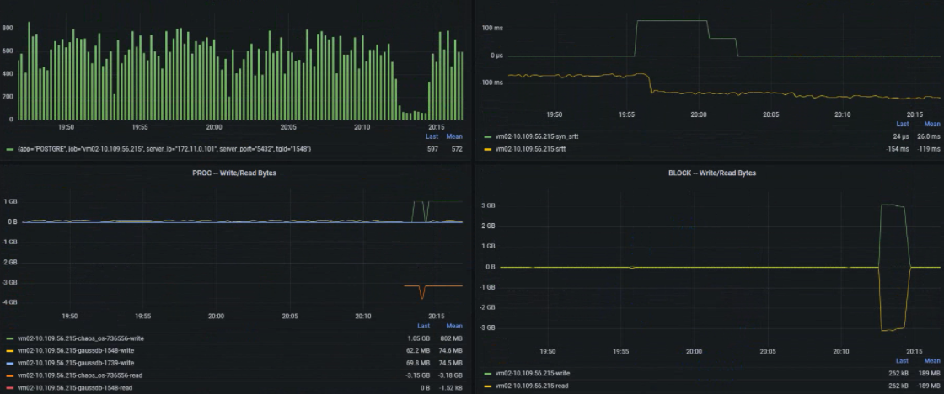Sort BLOCK legend by Mean column
The image size is (944, 394).
(932, 359)
